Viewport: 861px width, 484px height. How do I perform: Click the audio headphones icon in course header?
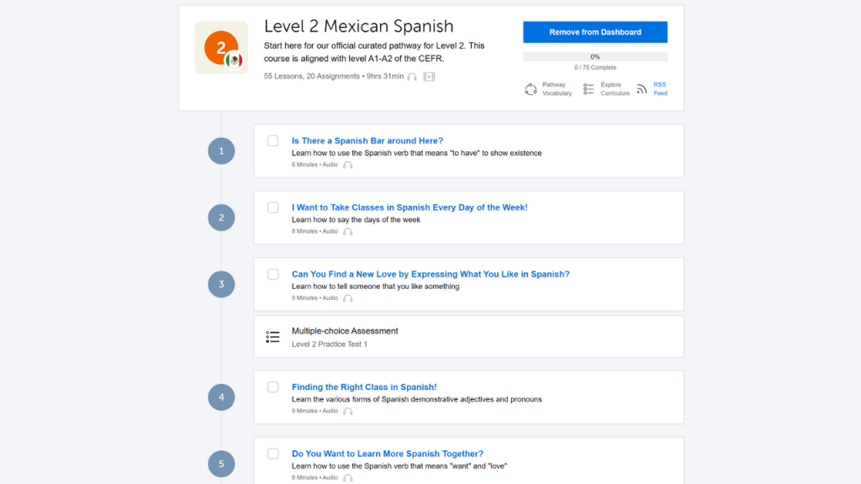tap(412, 76)
